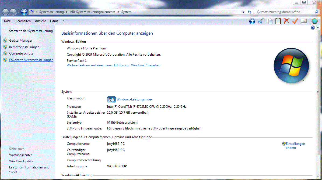This screenshot has width=322, height=180.
Task: Click the clipboard Paste icon in toolbar
Action: [x=278, y=21]
